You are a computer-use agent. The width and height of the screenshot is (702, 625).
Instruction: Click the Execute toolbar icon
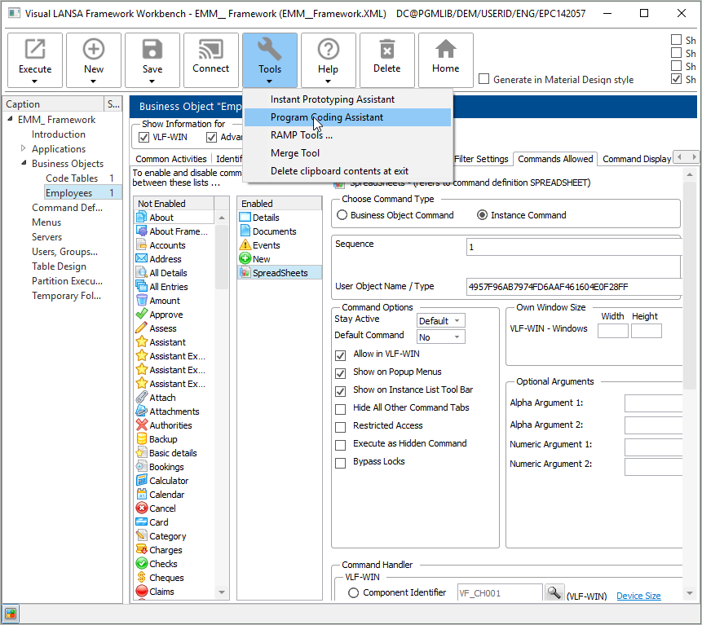tap(35, 51)
